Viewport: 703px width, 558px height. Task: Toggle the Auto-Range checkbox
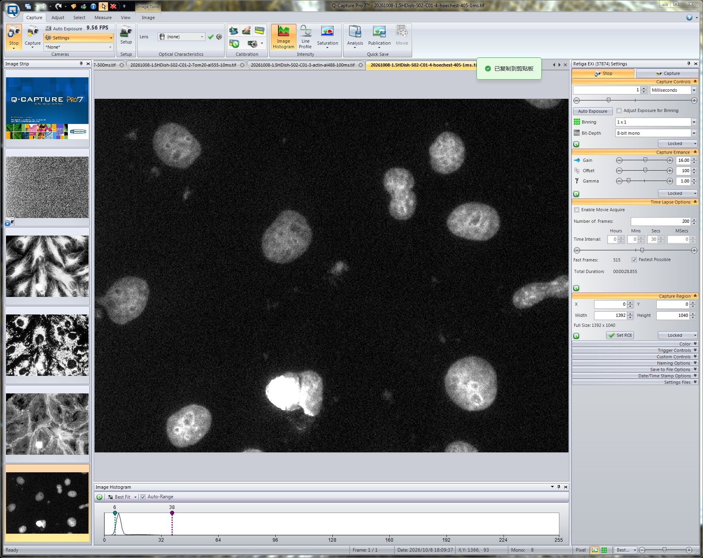tap(143, 497)
